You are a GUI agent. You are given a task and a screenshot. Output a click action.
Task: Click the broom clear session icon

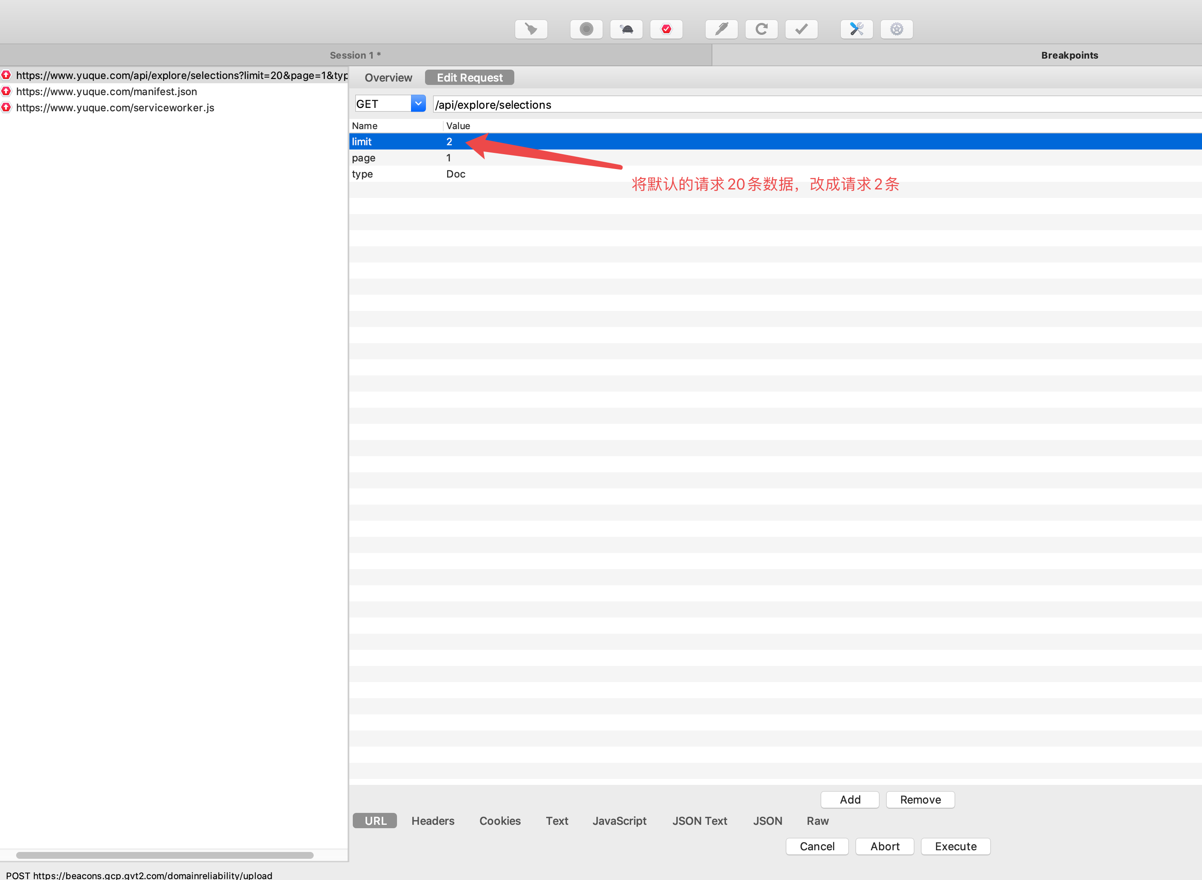531,29
